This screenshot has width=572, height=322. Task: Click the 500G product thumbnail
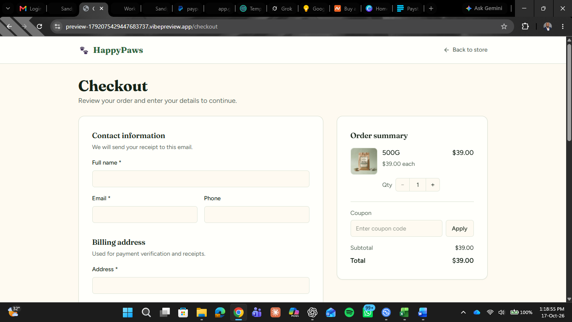pos(364,161)
